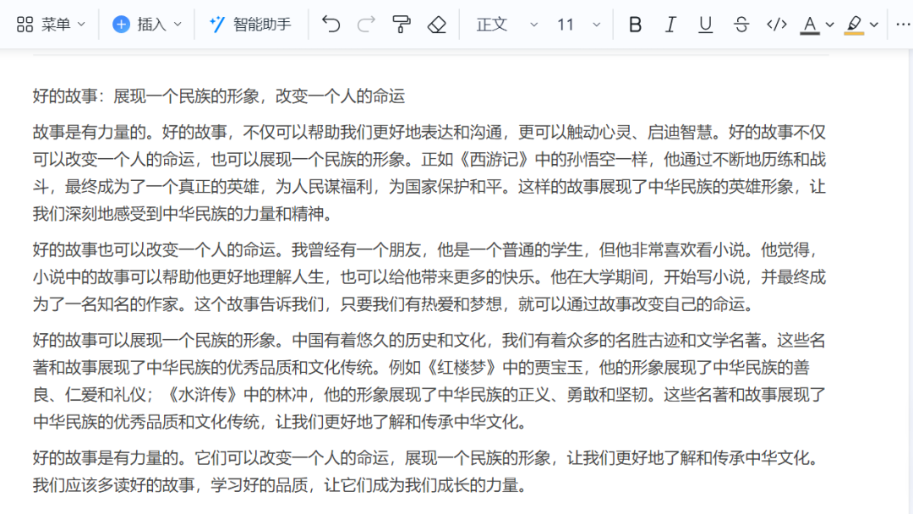
Task: Click the inline code </> icon
Action: click(776, 25)
